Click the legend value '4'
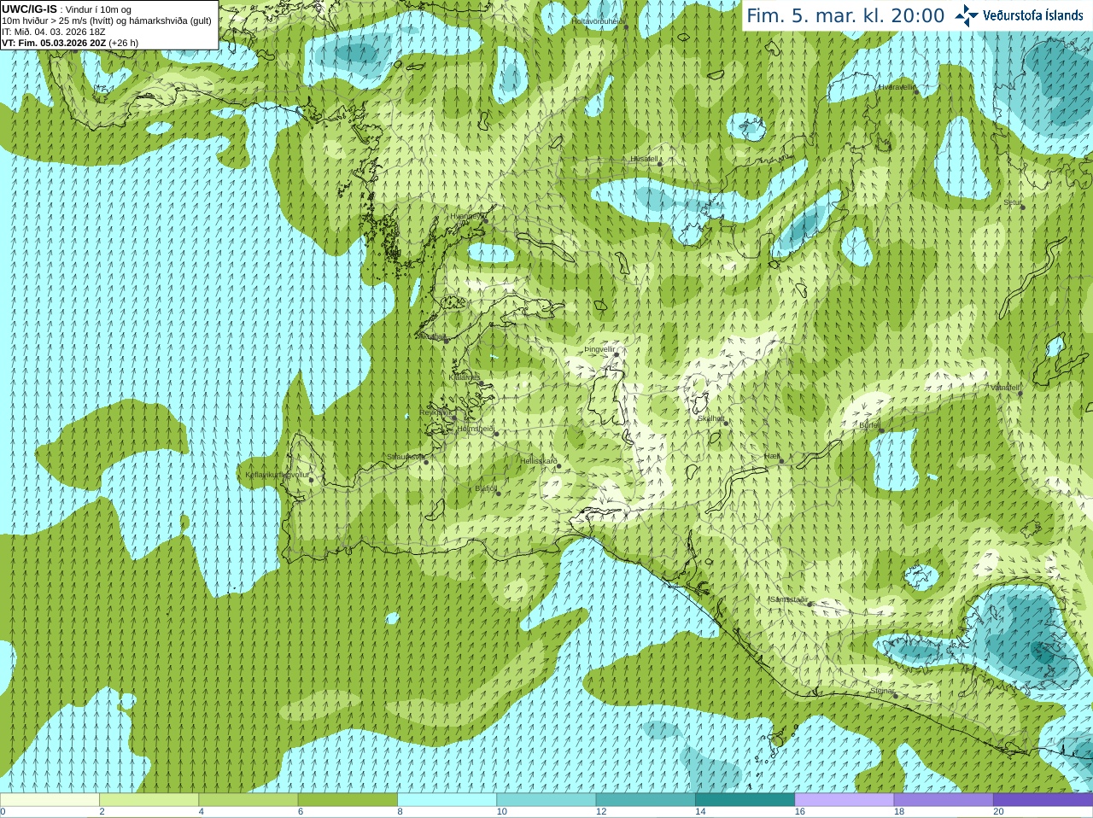The width and height of the screenshot is (1093, 818). [201, 812]
